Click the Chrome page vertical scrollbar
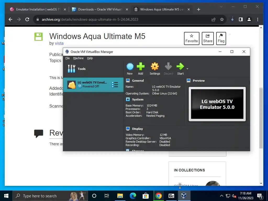The width and height of the screenshot is (268, 201). coord(261,118)
